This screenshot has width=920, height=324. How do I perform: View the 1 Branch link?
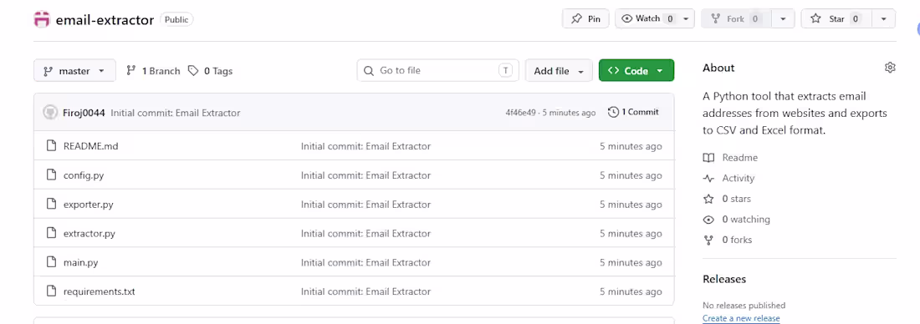[154, 71]
